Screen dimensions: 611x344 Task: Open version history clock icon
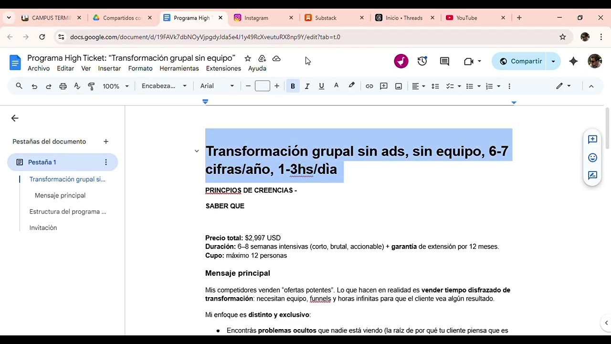(x=422, y=61)
